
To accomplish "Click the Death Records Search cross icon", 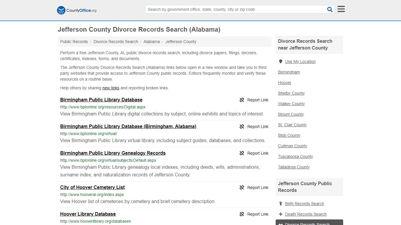I will click(x=281, y=214).
